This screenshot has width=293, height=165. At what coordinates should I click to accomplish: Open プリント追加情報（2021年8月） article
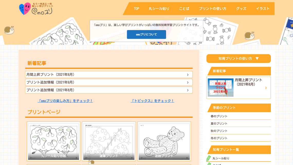click(x=109, y=90)
